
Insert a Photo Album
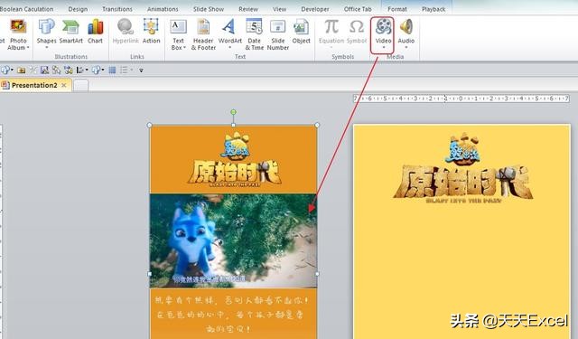click(18, 34)
